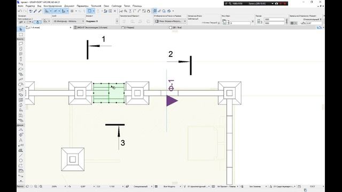Toggle gravity button in toolbar
This screenshot has height=192, width=342.
pyautogui.click(x=64, y=11)
